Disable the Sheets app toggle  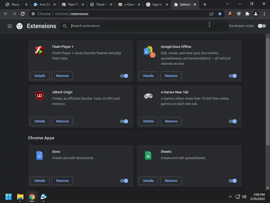(x=233, y=181)
